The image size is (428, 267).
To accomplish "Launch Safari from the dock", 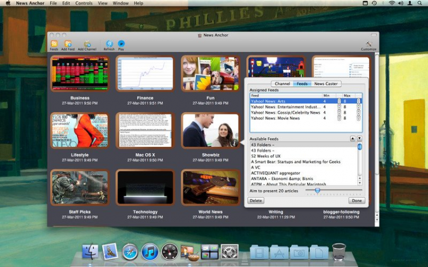I will click(130, 250).
